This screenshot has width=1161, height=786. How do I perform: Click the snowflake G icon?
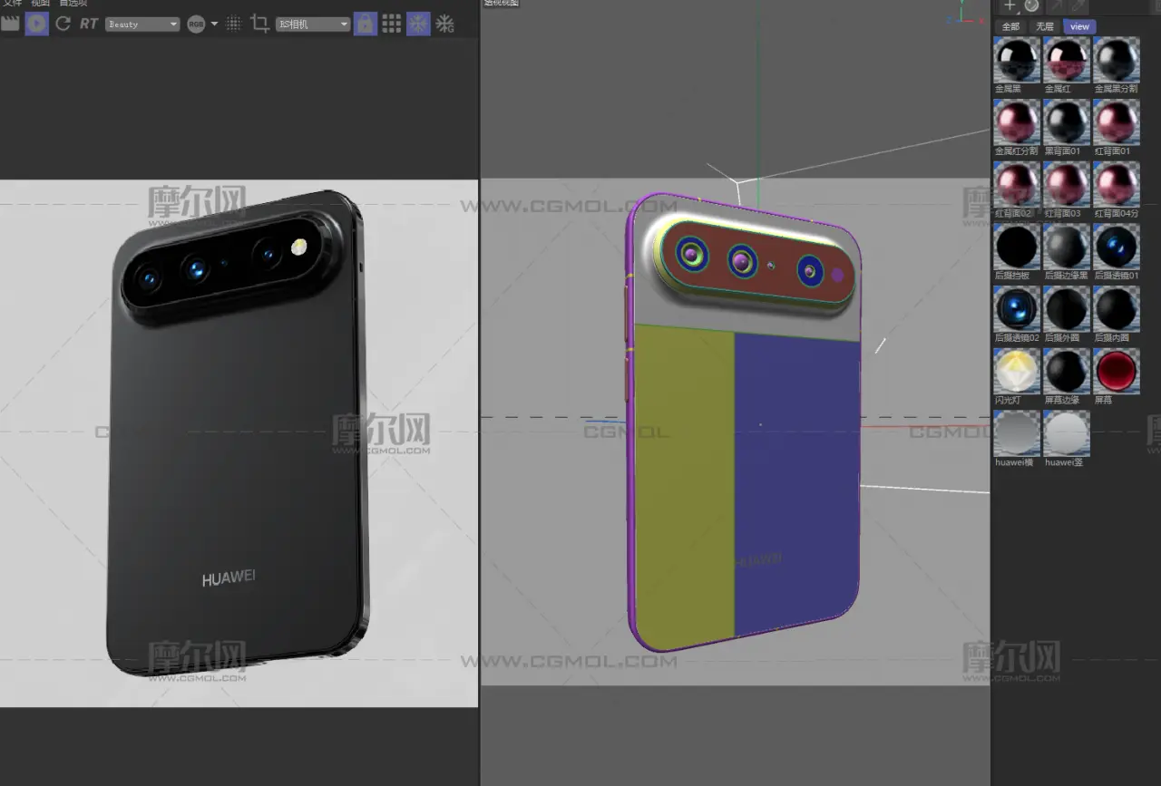click(x=444, y=24)
